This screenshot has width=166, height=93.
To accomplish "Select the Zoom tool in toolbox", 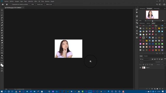I will click(x=2, y=58).
